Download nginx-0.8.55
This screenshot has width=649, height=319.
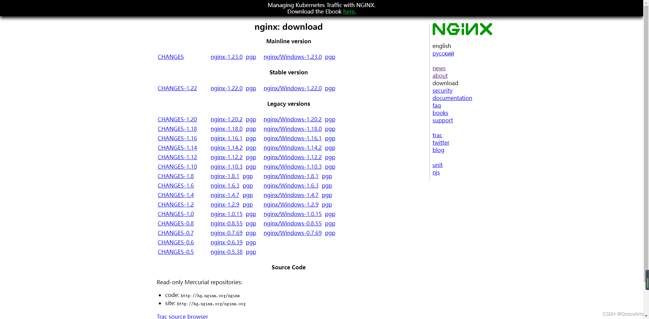coord(226,223)
